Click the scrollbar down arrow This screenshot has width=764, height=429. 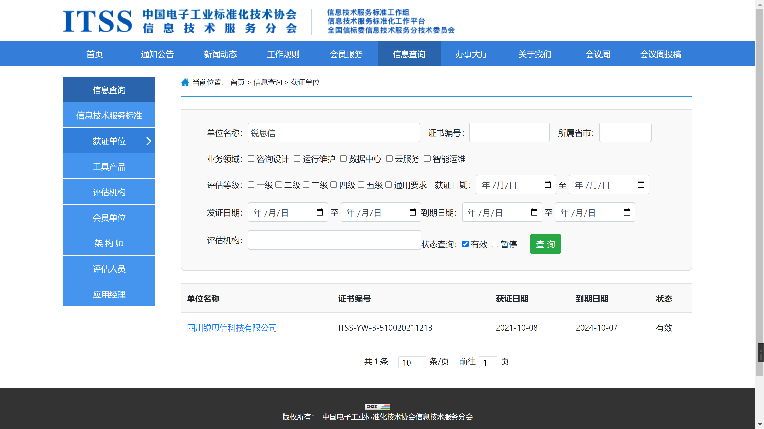(760, 425)
